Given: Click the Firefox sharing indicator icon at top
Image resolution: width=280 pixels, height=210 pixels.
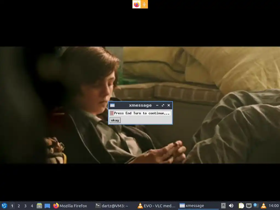Looking at the screenshot, I should pyautogui.click(x=136, y=4).
